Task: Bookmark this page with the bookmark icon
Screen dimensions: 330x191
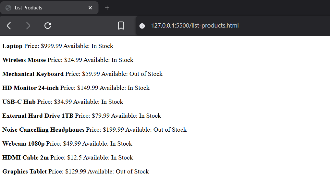Action: [121, 26]
